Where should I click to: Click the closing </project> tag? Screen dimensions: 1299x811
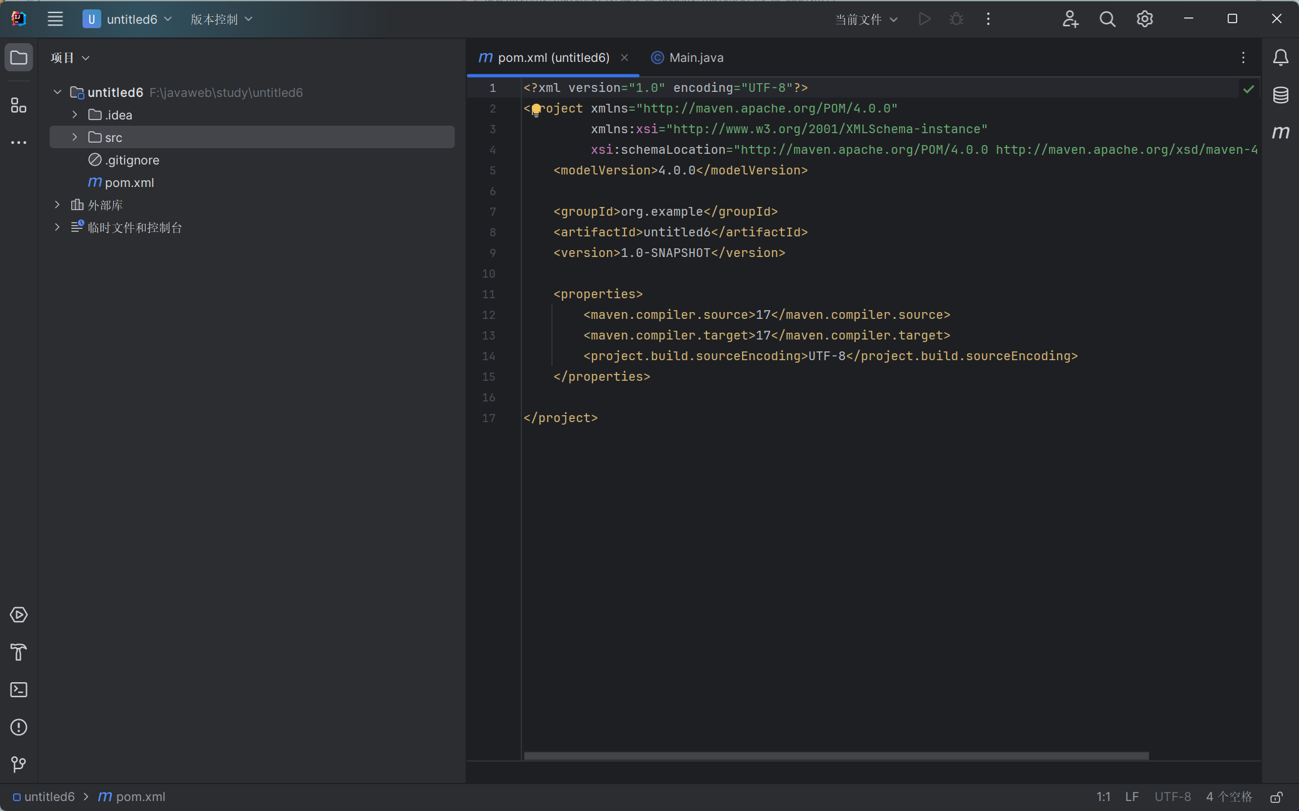561,418
